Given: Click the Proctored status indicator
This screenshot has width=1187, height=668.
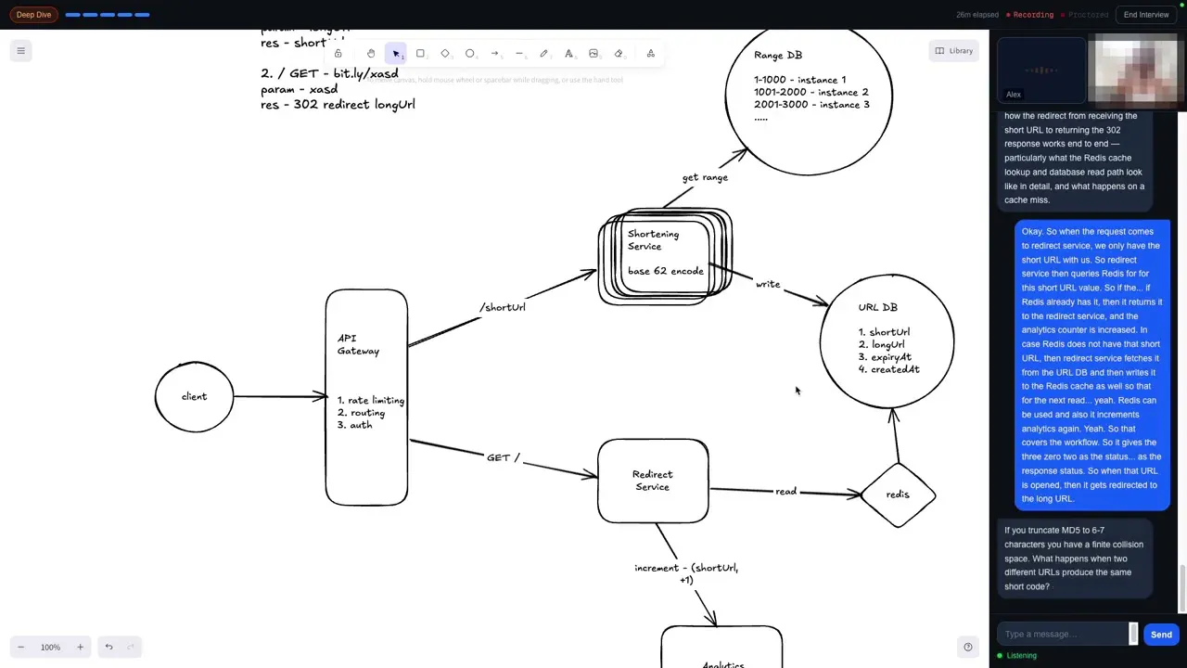Looking at the screenshot, I should point(1085,15).
